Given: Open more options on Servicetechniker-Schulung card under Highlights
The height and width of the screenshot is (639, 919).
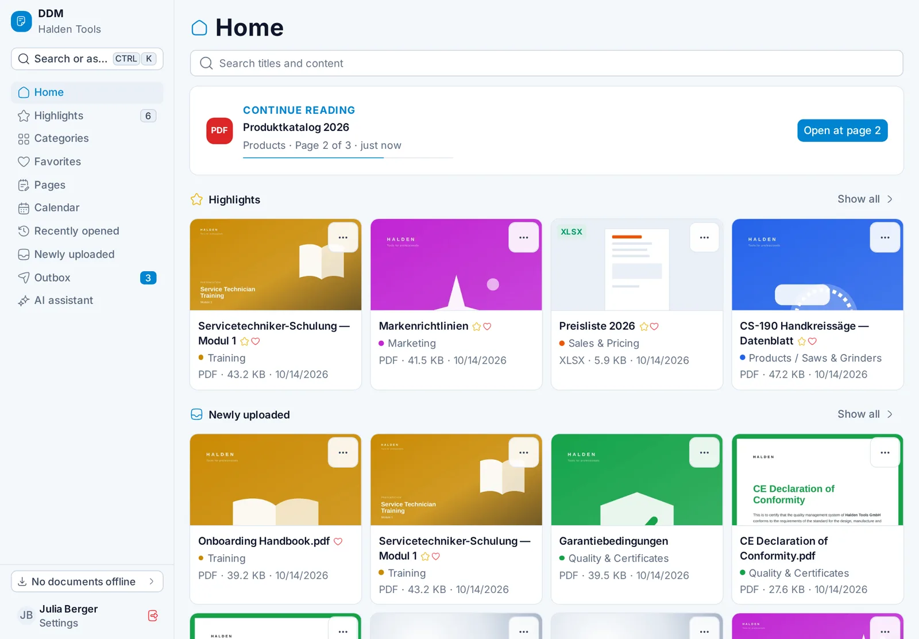Looking at the screenshot, I should coord(343,237).
